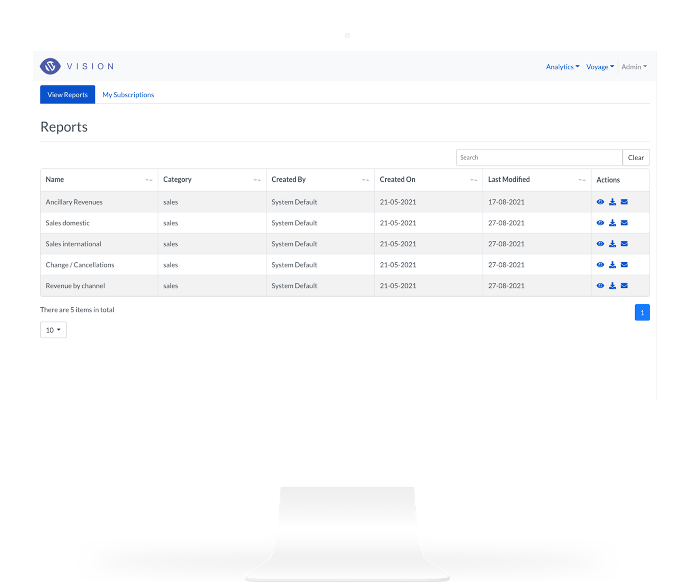Switch to the My Subscriptions tab

coord(128,95)
